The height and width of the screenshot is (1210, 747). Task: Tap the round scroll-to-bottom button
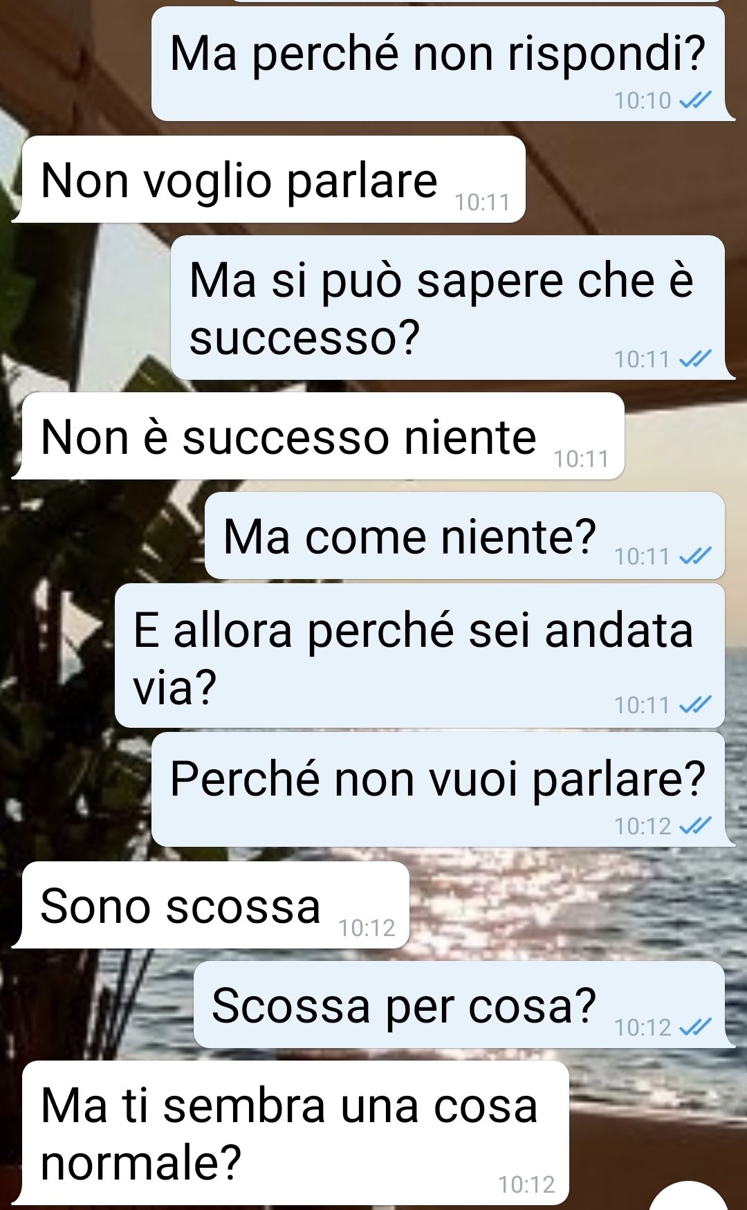(689, 1195)
